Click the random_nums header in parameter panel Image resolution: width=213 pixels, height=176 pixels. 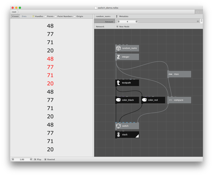[103, 16]
